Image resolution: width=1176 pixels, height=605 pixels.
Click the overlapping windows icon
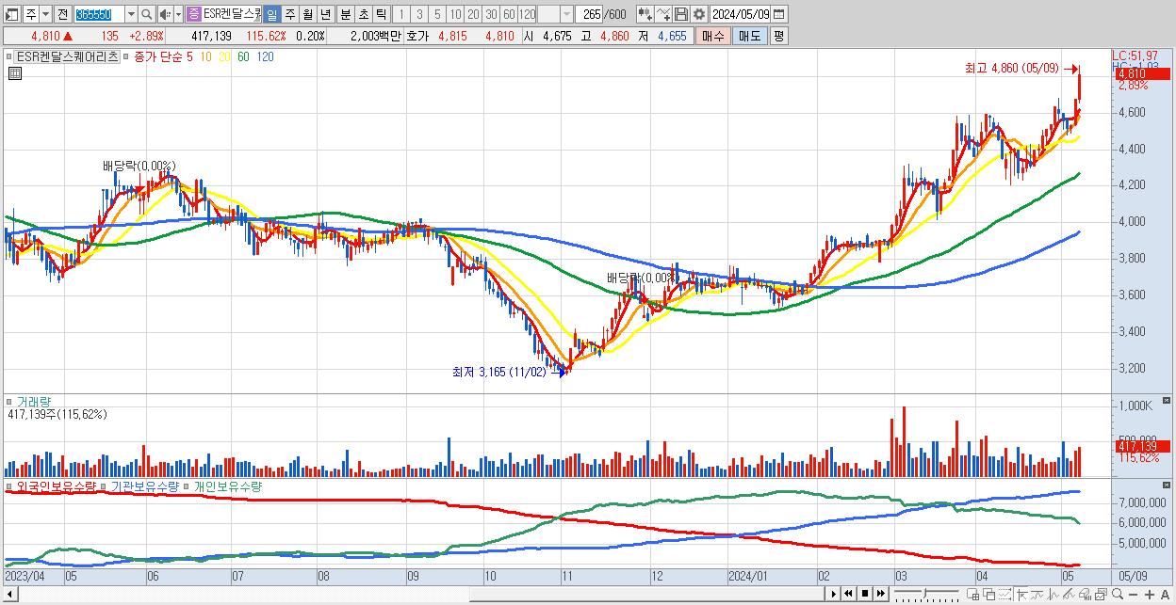coord(988,594)
